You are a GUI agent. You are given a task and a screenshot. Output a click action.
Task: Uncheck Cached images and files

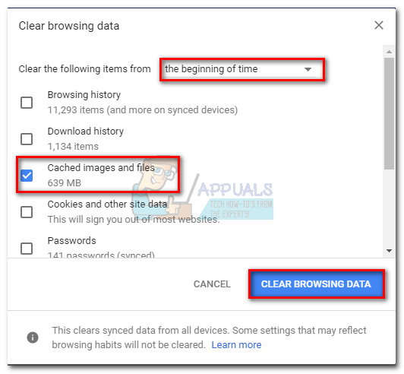(27, 176)
